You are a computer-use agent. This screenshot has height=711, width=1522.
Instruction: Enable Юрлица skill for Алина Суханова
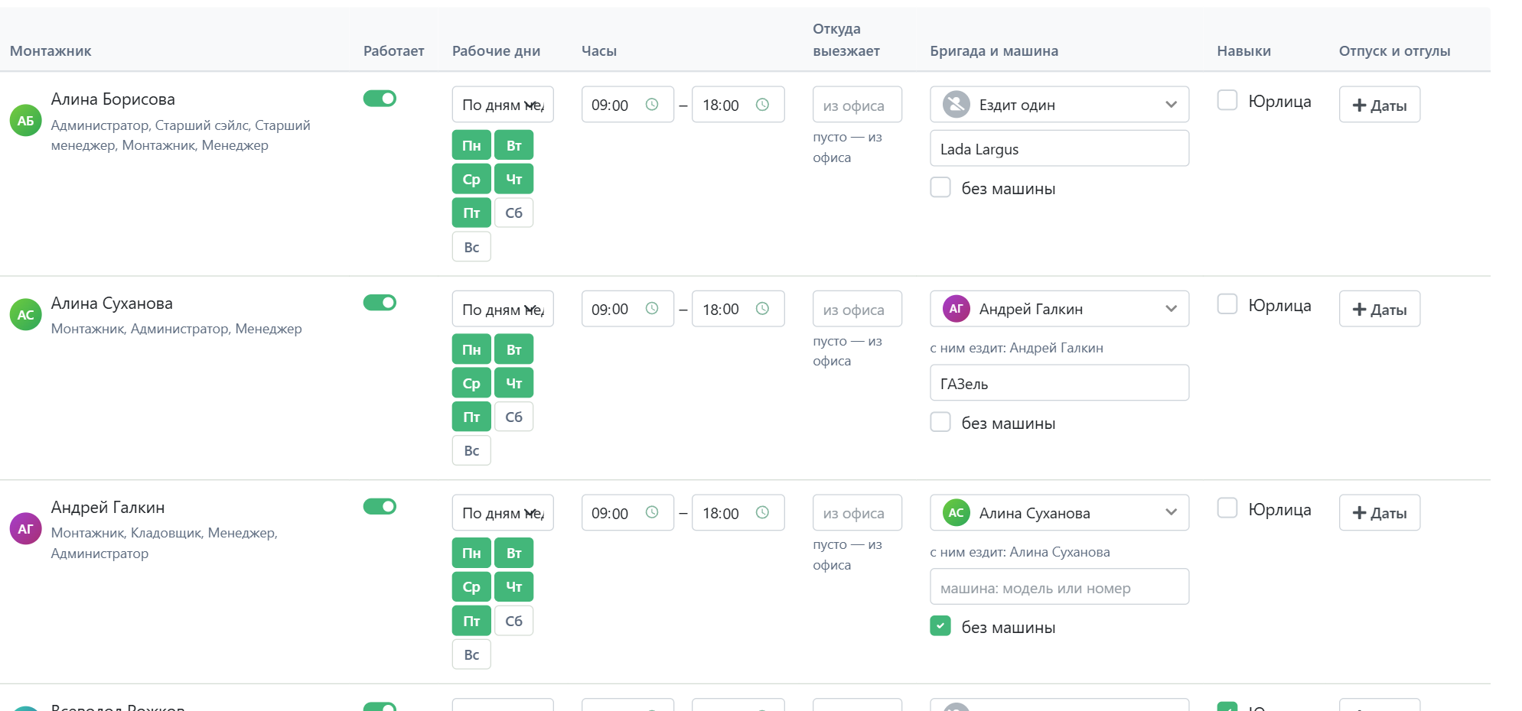click(1227, 304)
